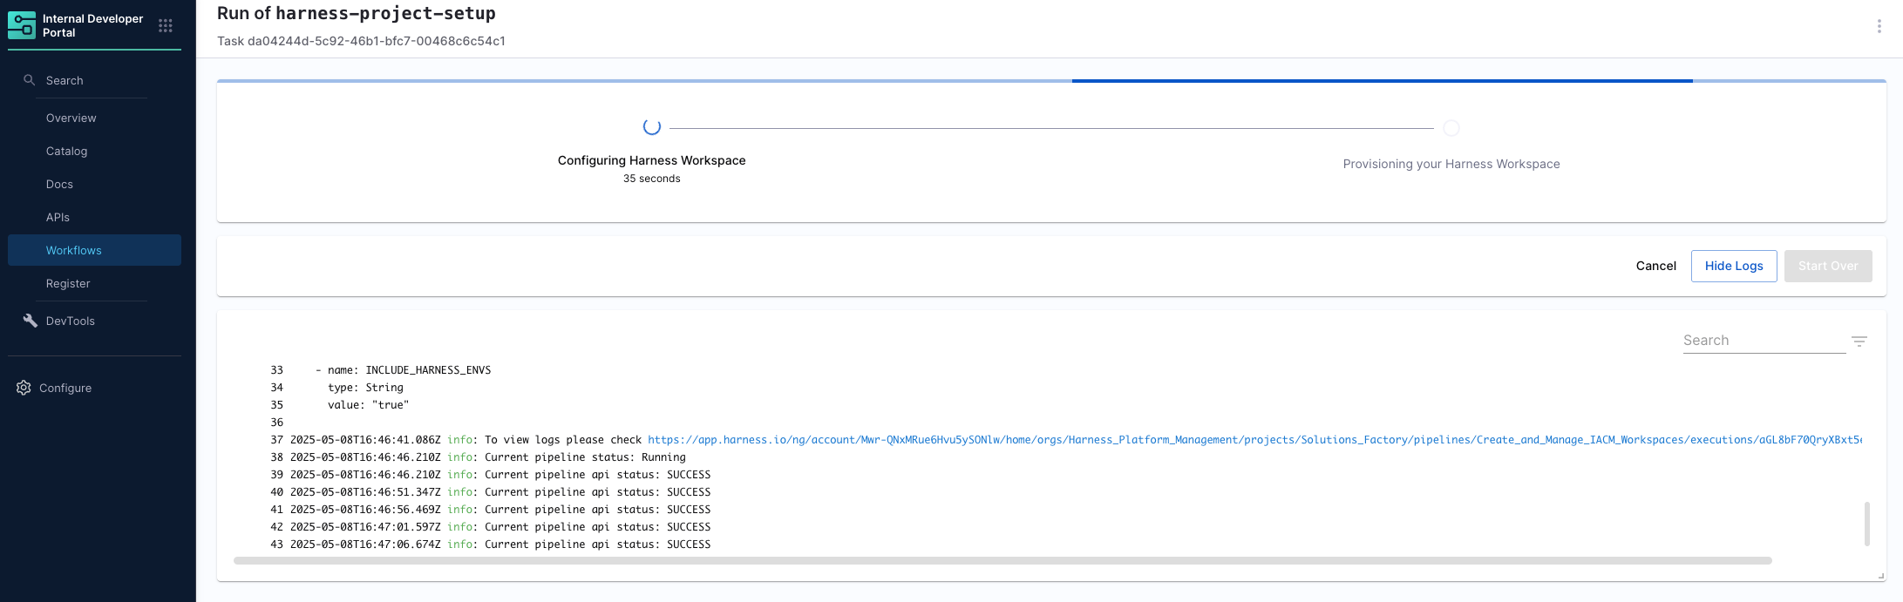Viewport: 1903px width, 602px height.
Task: Open the module switcher grid icon
Action: (166, 25)
